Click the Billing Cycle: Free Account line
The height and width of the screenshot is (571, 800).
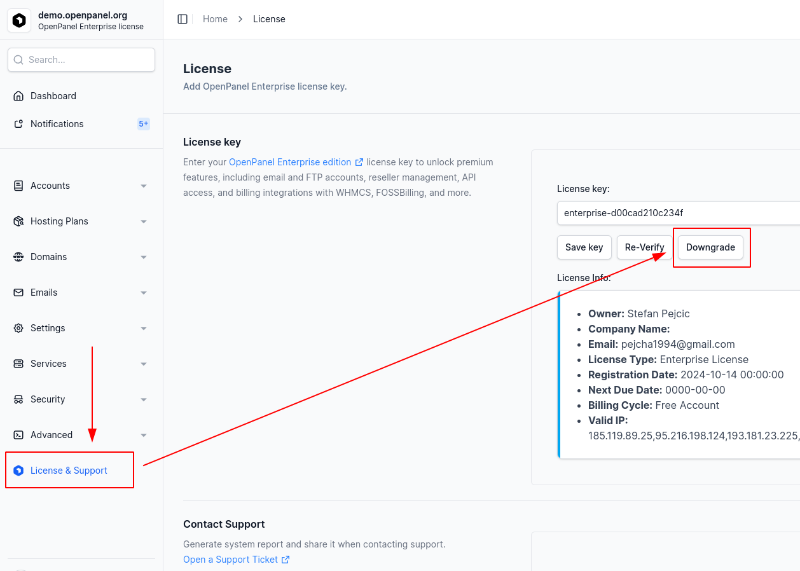[654, 405]
